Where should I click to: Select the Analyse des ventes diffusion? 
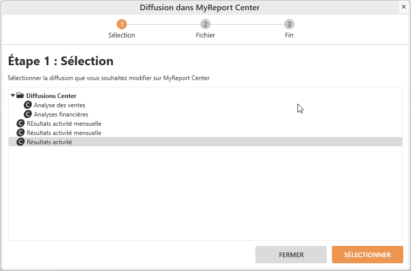(60, 105)
